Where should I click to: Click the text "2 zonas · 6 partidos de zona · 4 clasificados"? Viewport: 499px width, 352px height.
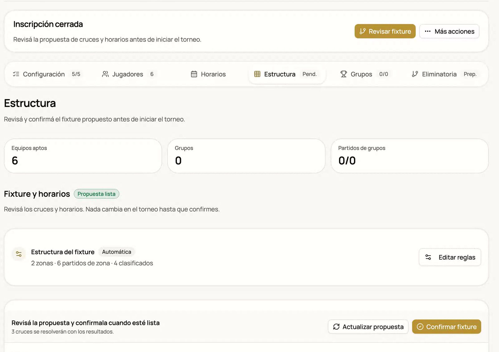[x=92, y=263]
